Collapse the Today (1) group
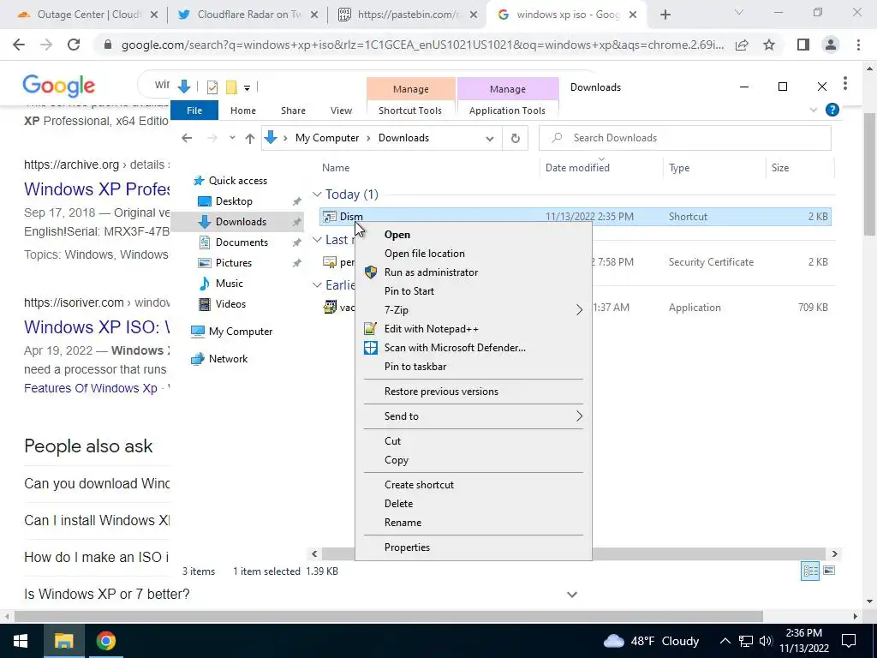The height and width of the screenshot is (658, 877). (x=317, y=194)
